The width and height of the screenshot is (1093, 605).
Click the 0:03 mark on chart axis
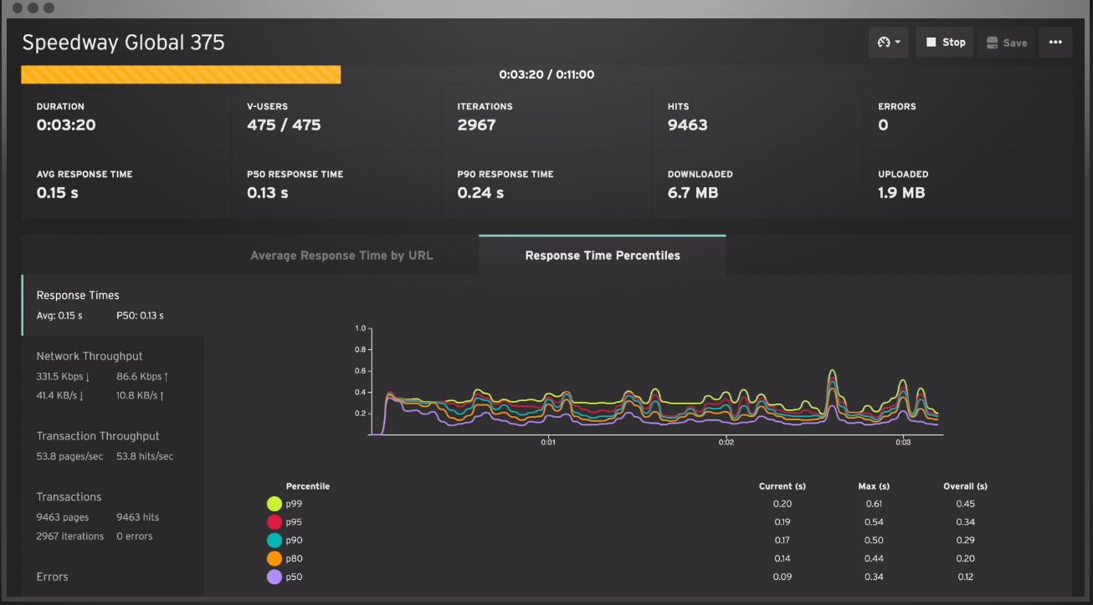[x=903, y=442]
